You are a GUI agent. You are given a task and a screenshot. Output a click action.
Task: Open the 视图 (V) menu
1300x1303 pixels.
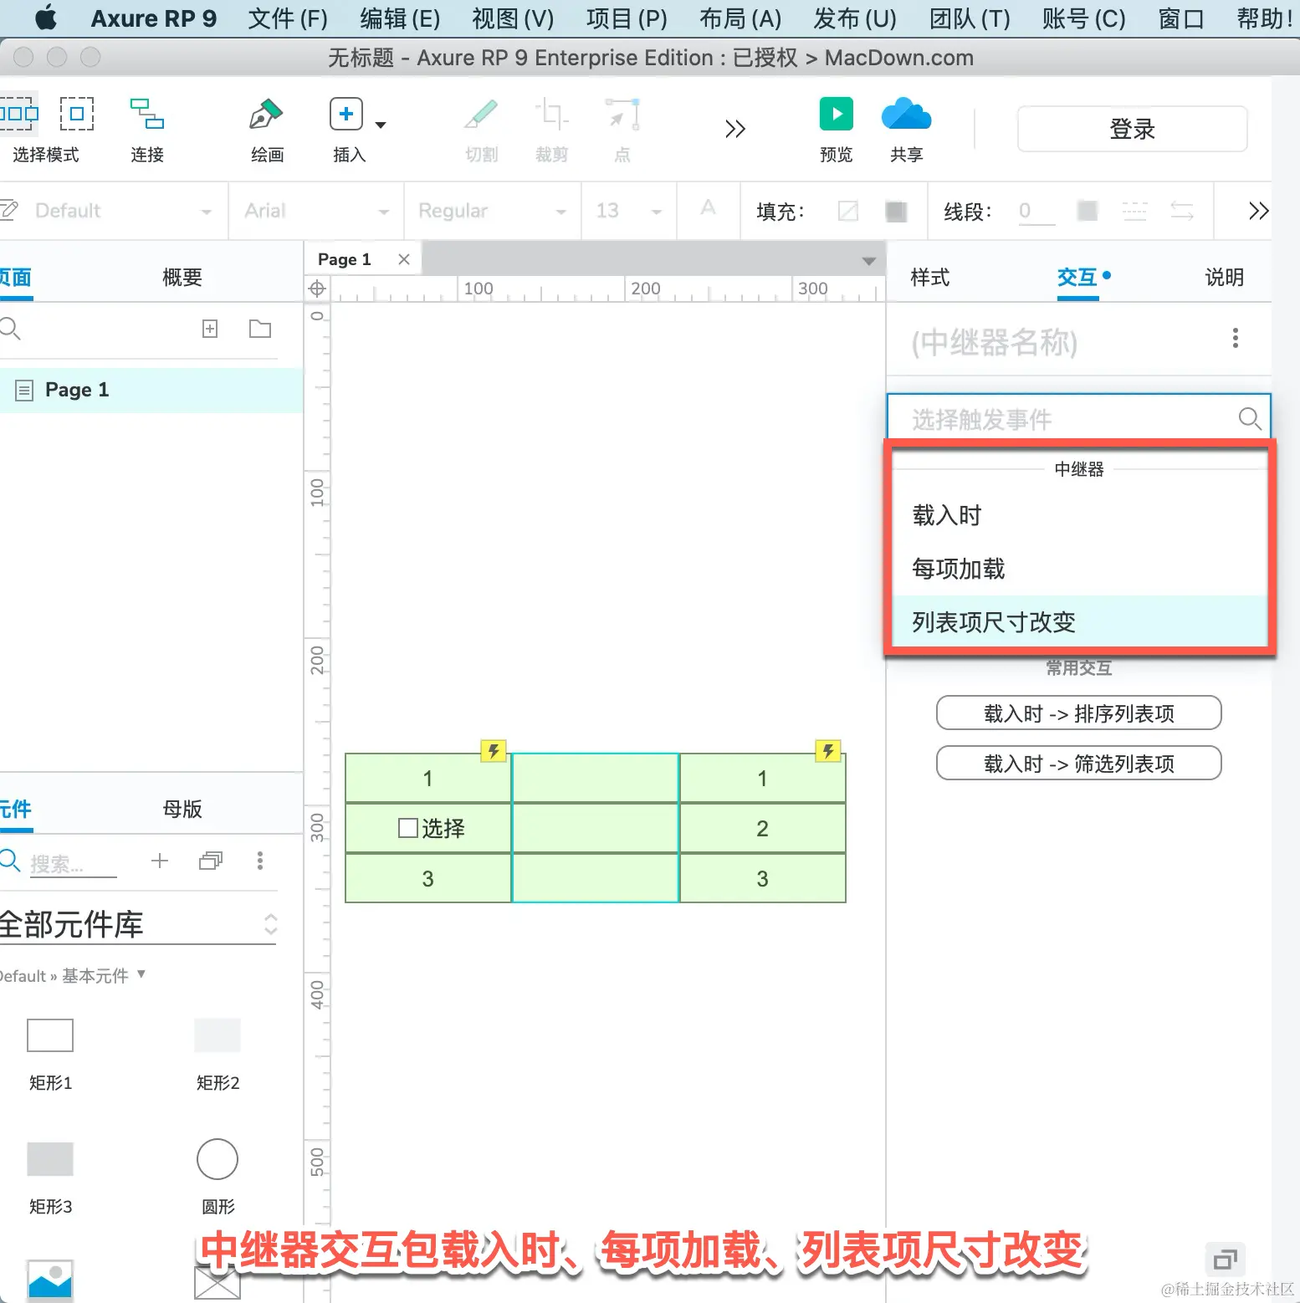[x=513, y=18]
